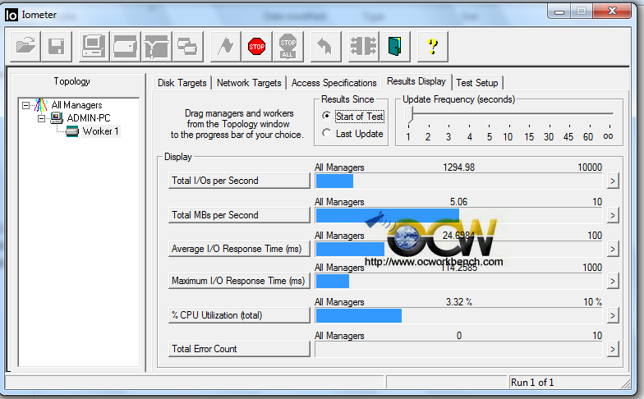
Task: Click the 3.32 % CPU value
Action: point(458,302)
